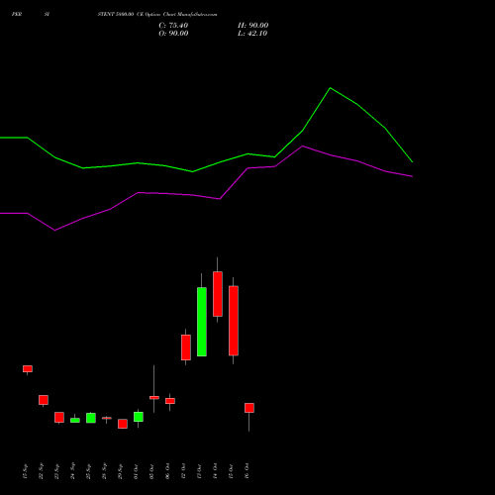Select the 29 Sep date label

click(x=120, y=471)
